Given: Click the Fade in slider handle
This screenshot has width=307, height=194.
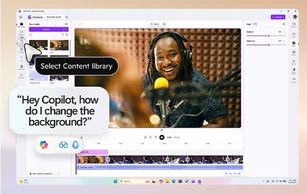Looking at the screenshot, I should pyautogui.click(x=269, y=36).
